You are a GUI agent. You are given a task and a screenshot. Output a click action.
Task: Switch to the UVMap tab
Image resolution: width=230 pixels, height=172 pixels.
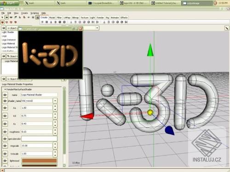tap(67, 17)
